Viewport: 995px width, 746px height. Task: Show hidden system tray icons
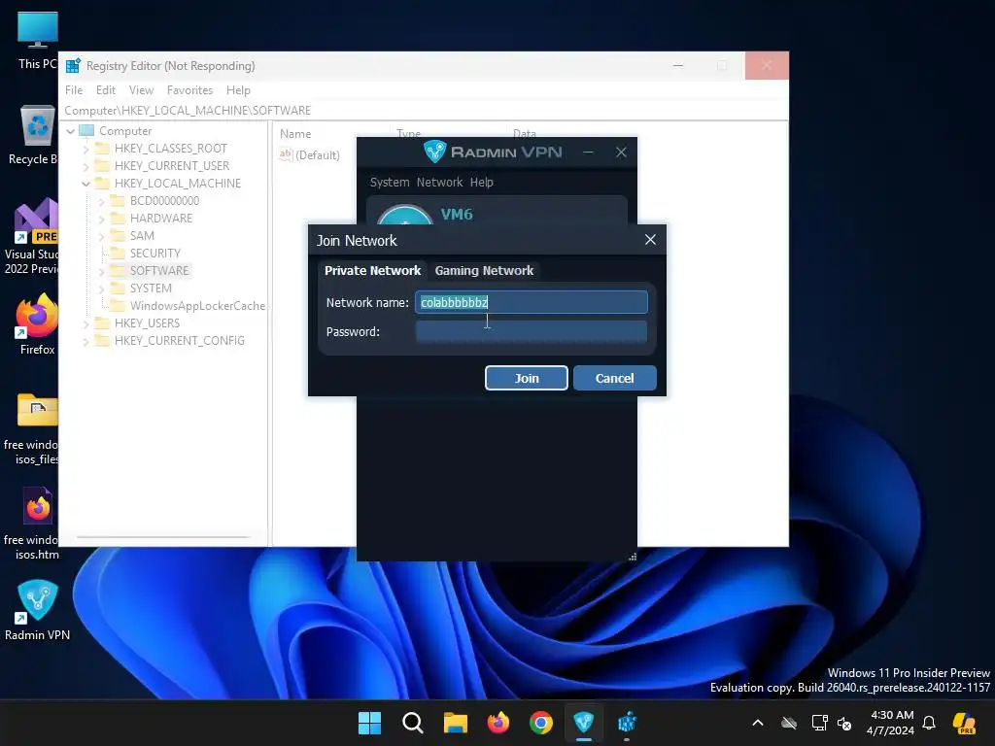pos(758,723)
